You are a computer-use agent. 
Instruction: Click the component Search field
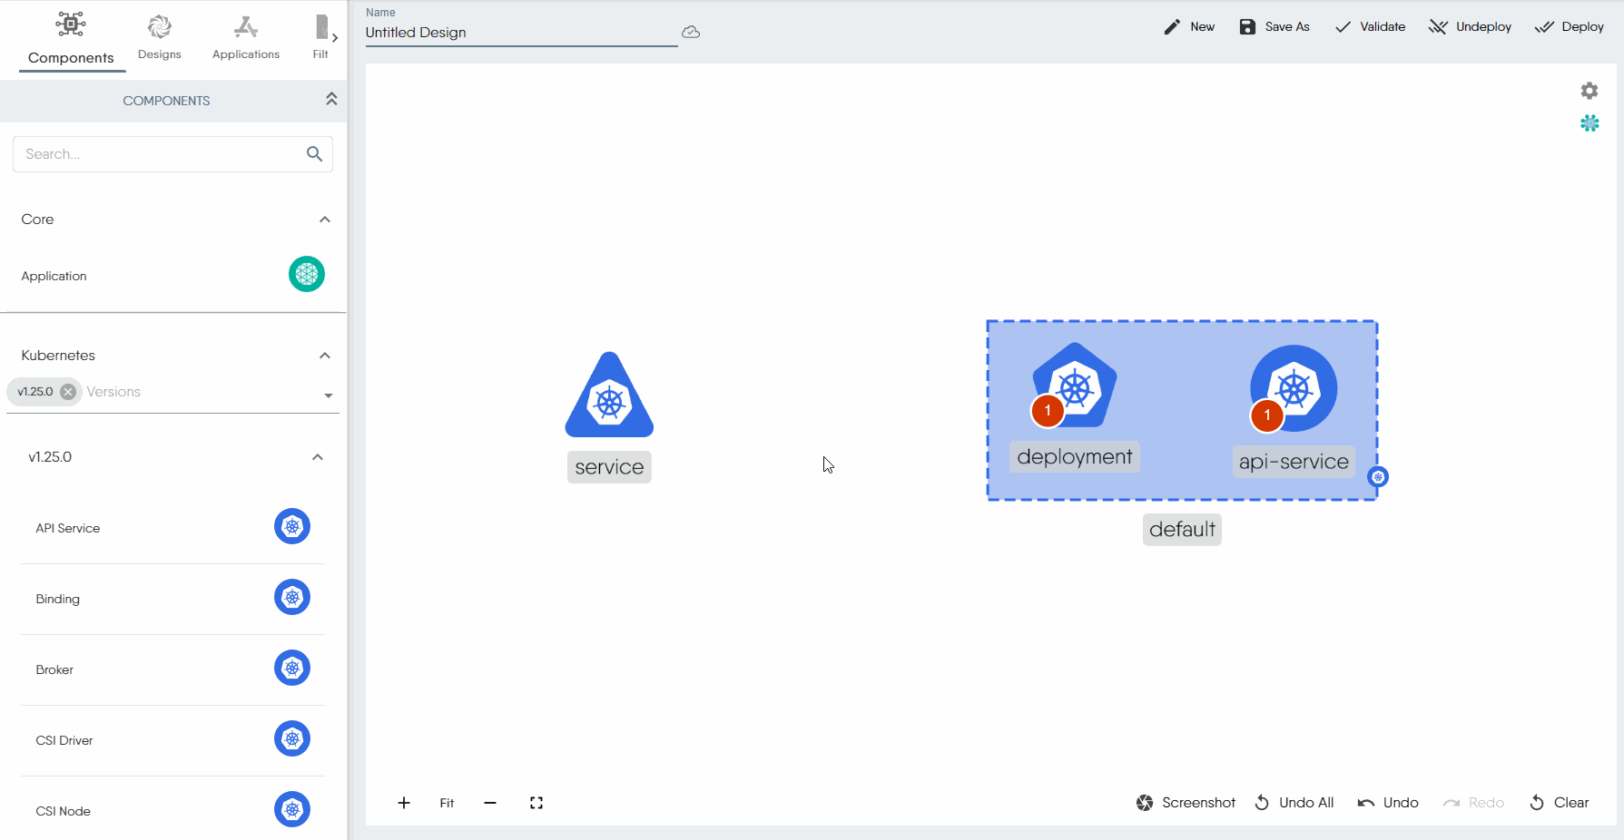coord(163,154)
